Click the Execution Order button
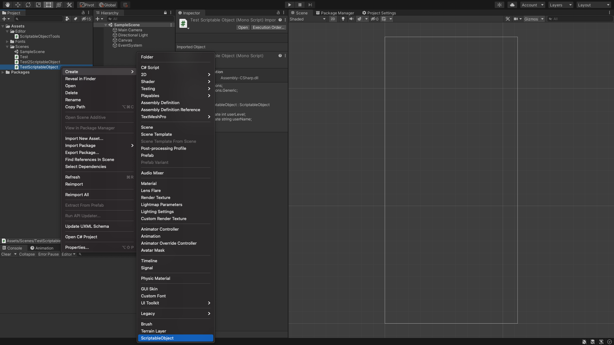614x345 pixels. 268,27
